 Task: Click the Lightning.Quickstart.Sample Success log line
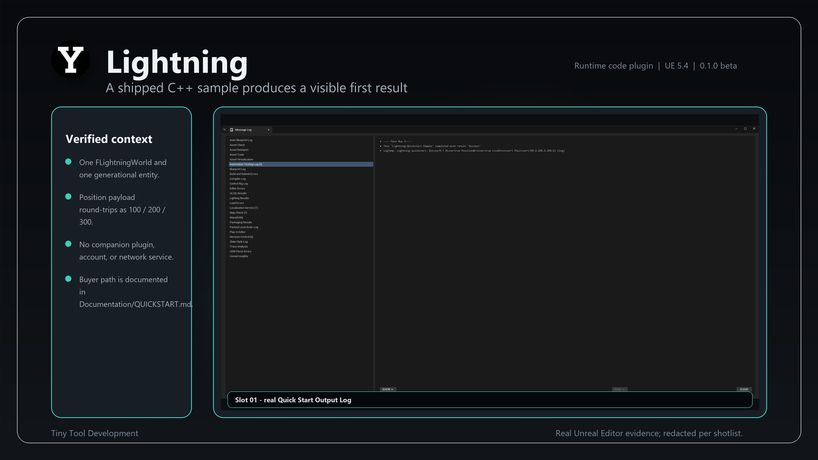[432, 146]
